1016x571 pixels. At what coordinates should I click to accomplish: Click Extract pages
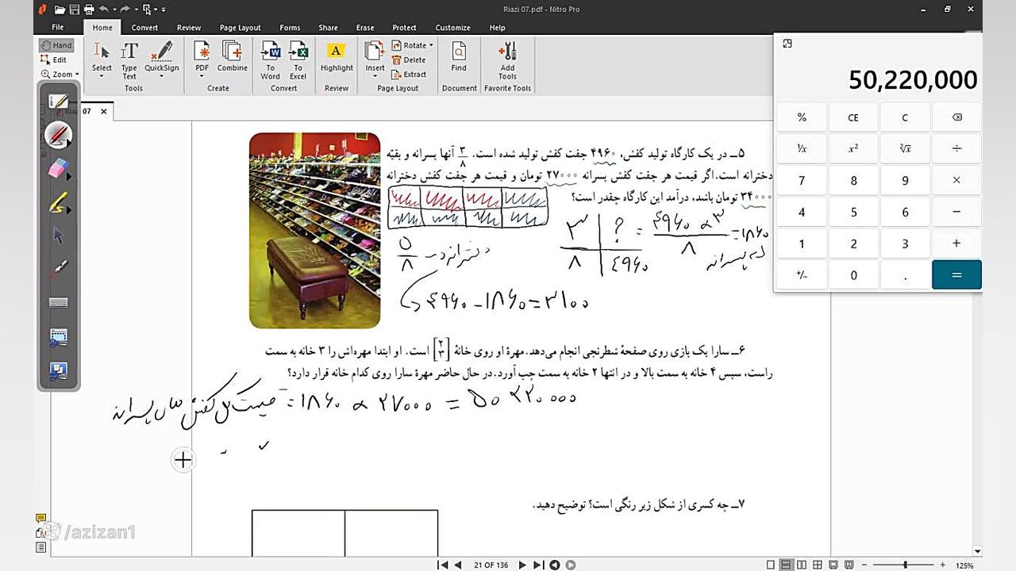410,75
